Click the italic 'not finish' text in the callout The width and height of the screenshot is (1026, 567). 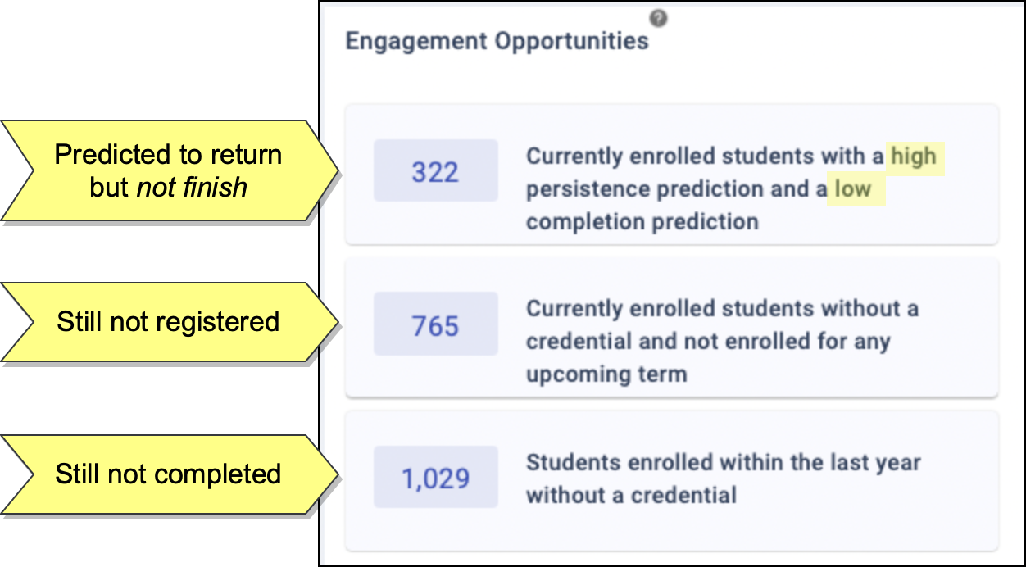192,187
